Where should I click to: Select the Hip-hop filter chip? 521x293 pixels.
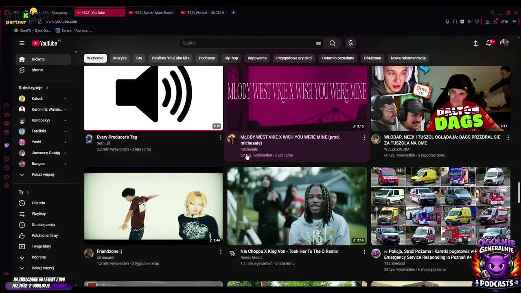click(x=231, y=58)
